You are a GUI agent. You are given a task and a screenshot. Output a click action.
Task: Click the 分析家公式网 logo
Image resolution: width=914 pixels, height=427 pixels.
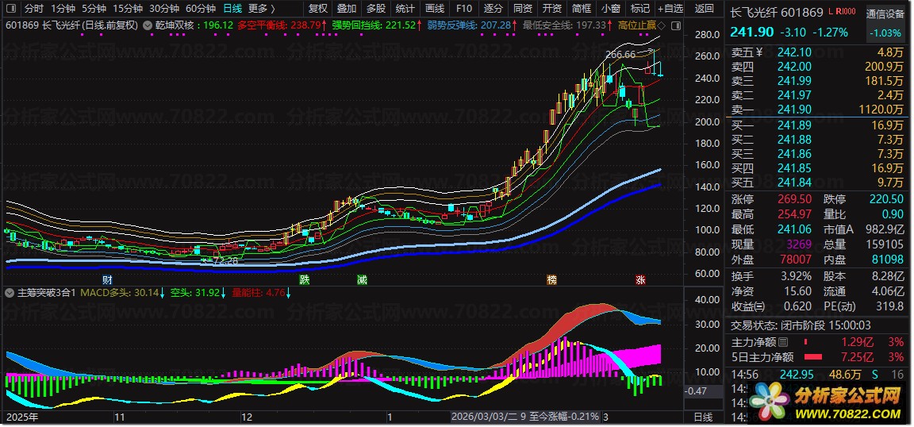click(x=826, y=403)
